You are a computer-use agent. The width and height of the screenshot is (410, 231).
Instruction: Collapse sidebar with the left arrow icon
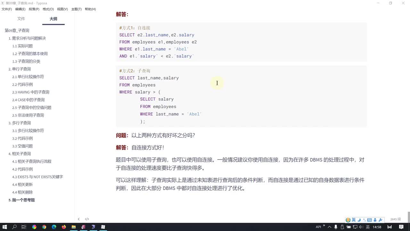coord(79,219)
